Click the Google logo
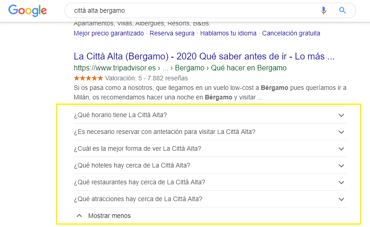This screenshot has width=370, height=227. pyautogui.click(x=28, y=10)
